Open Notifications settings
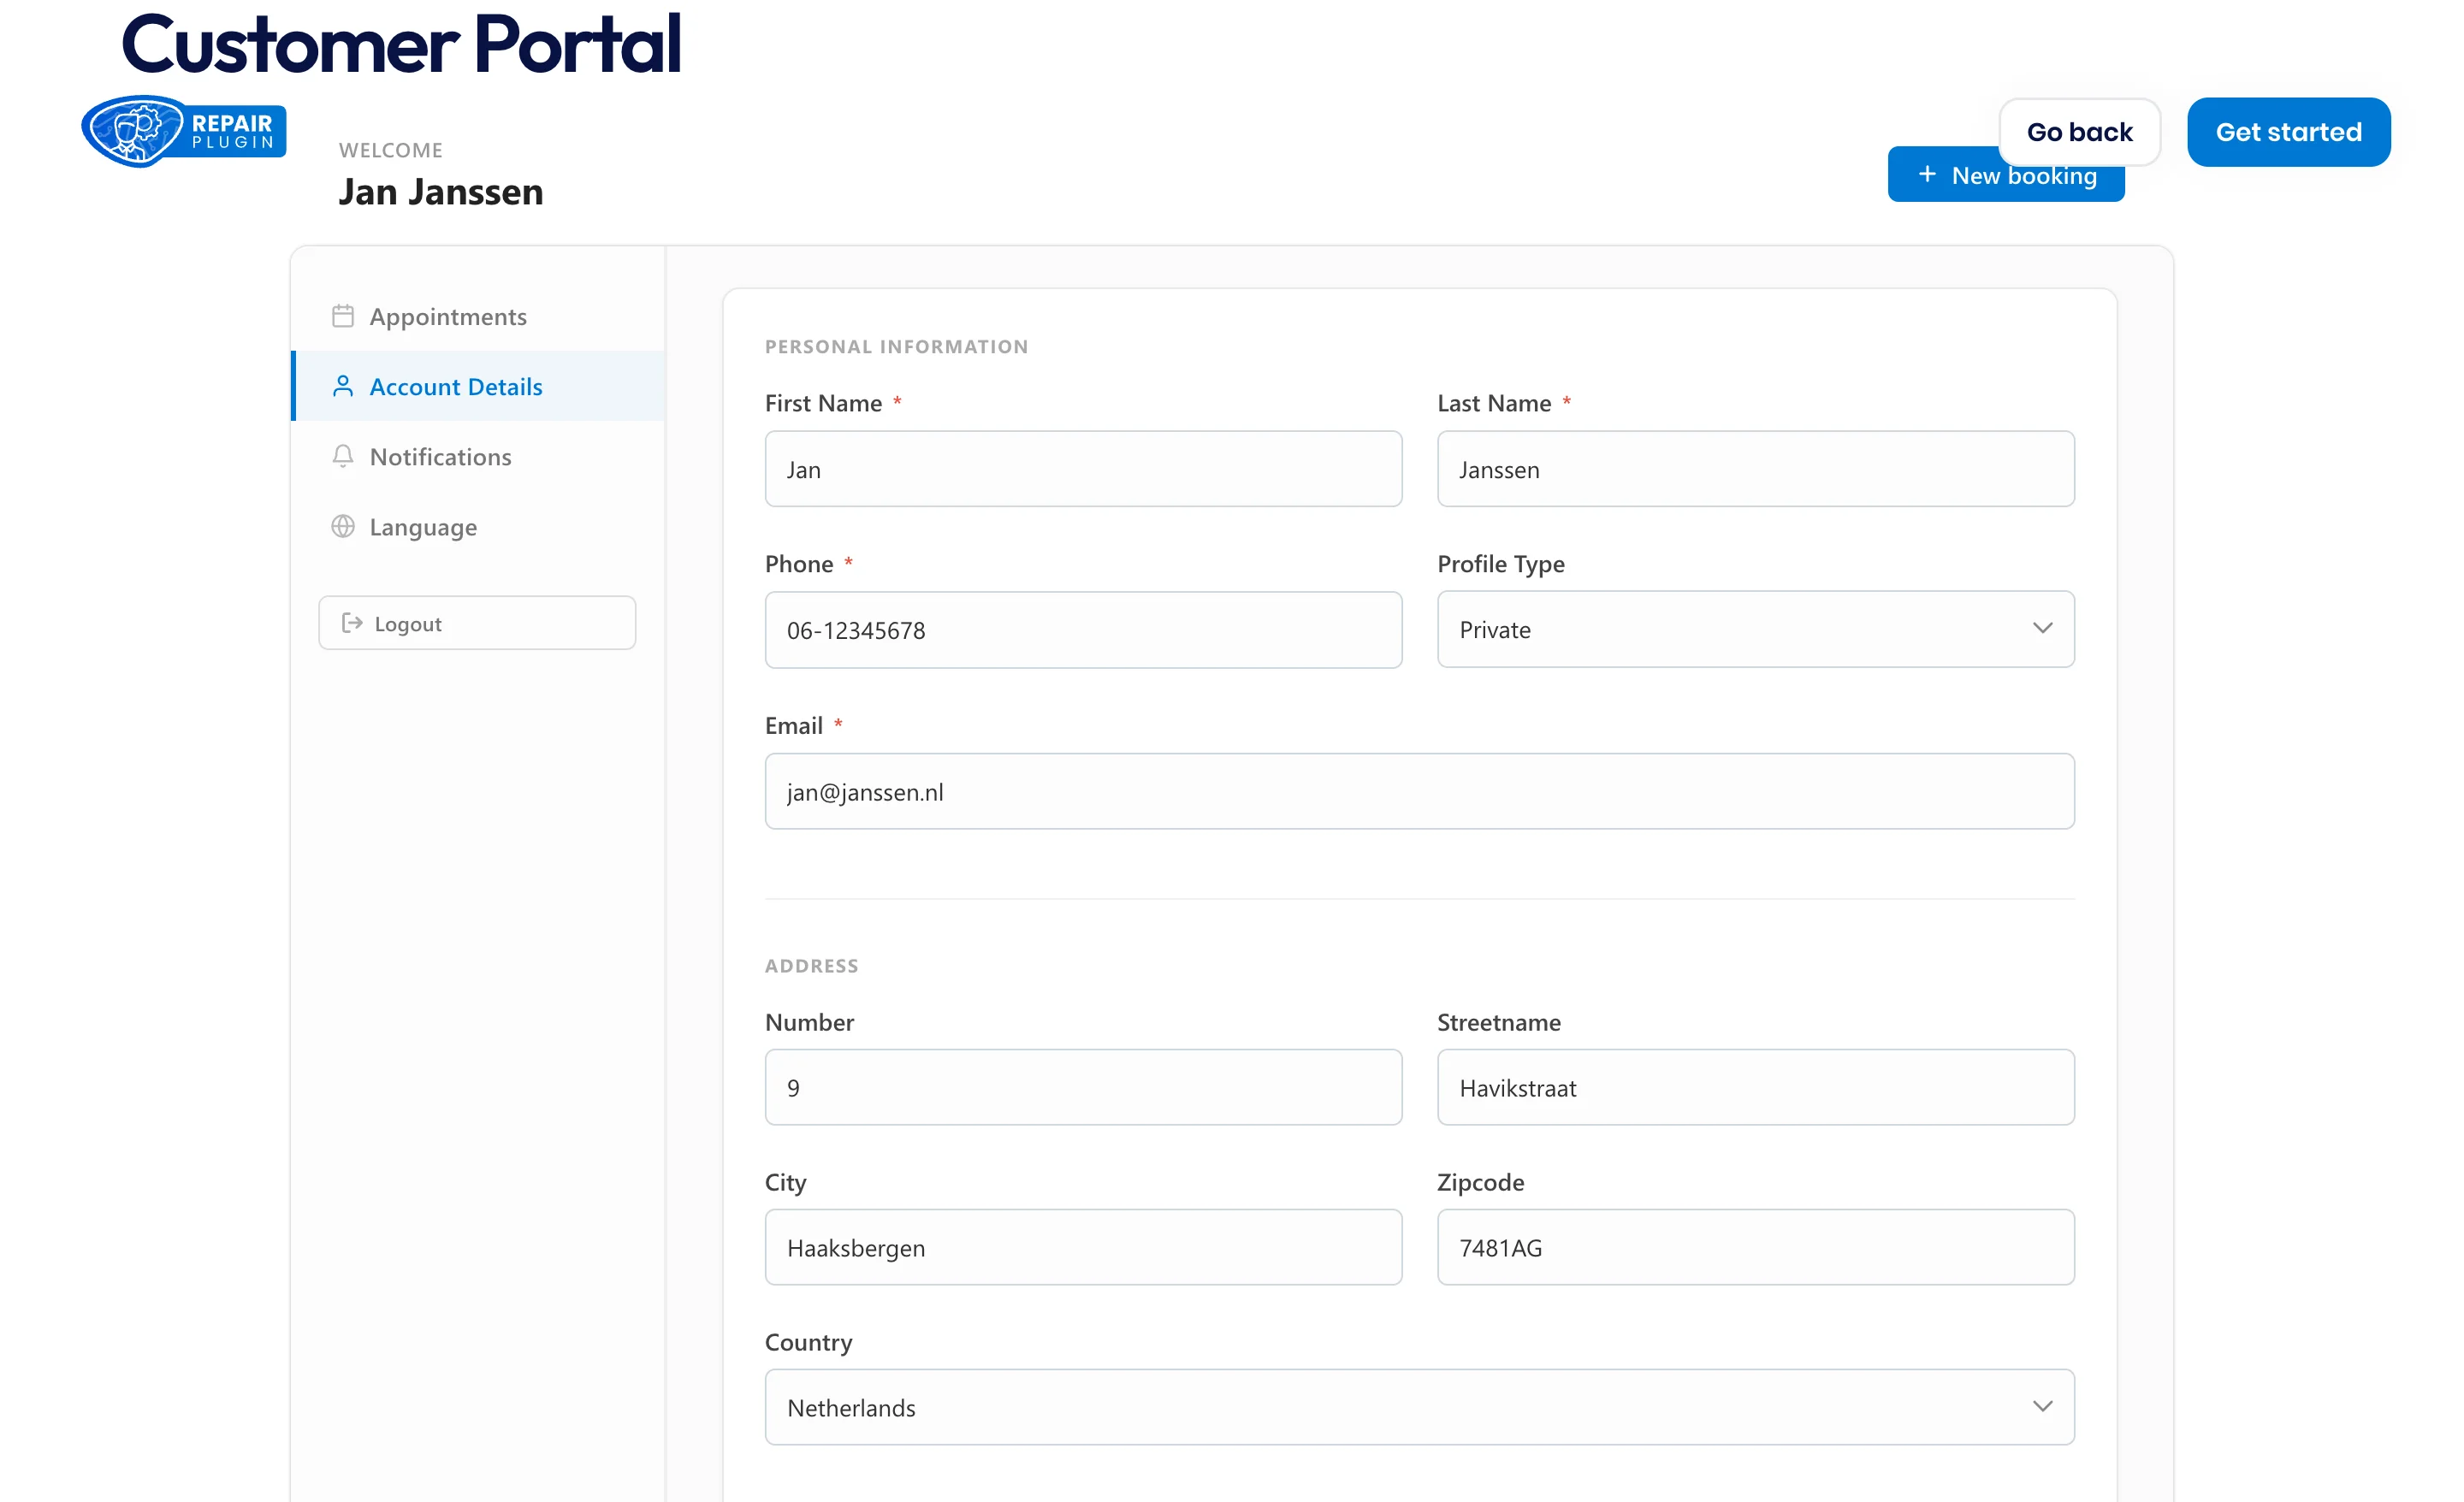2464x1502 pixels. tap(478, 456)
